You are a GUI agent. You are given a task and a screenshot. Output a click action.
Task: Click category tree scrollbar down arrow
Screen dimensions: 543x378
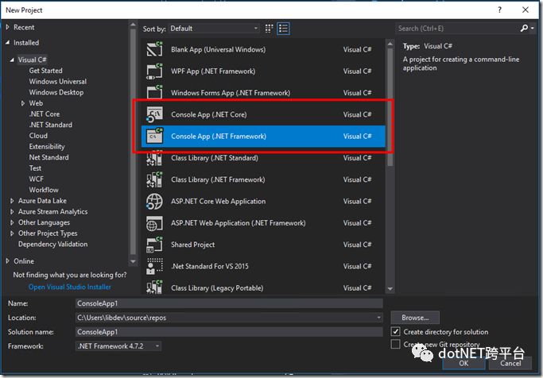[x=133, y=262]
